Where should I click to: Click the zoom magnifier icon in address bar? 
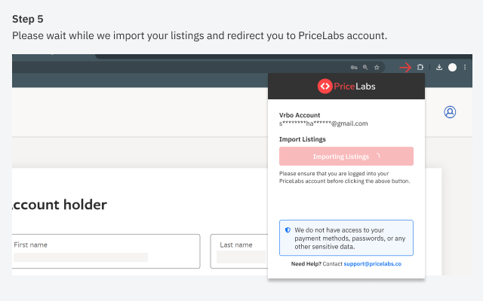coord(365,67)
